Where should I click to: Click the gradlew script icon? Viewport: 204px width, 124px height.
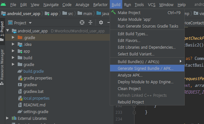(x=20, y=85)
